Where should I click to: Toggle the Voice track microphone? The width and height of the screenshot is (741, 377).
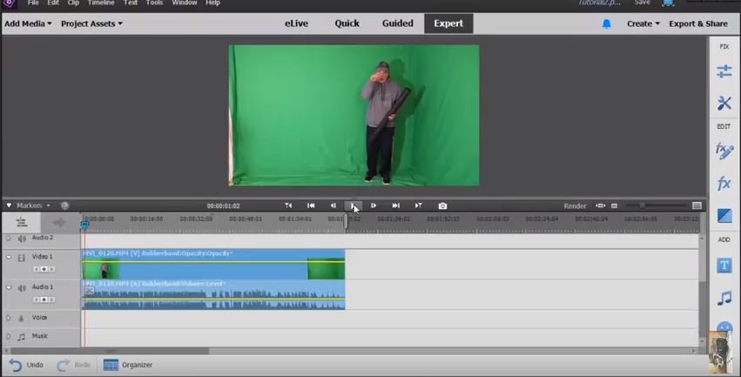[21, 318]
